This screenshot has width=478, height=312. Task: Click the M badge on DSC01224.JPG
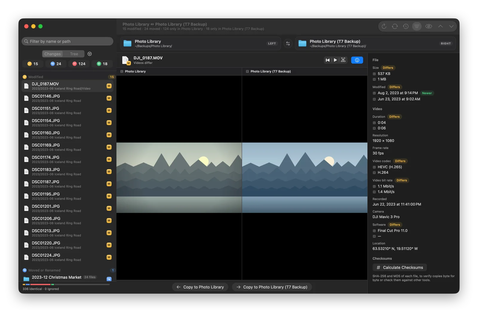[109, 257]
